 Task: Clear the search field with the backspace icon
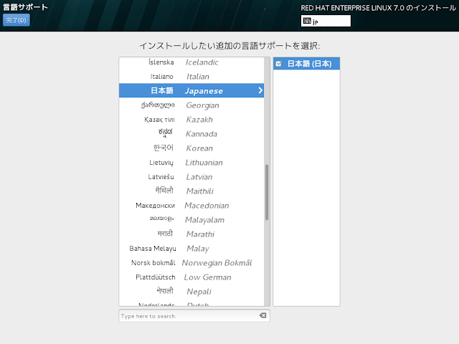point(262,315)
